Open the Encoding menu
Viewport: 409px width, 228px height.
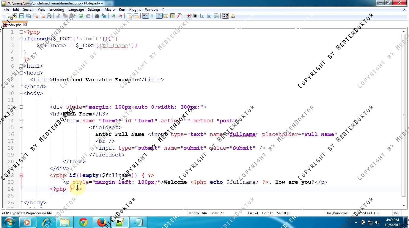tap(56, 9)
